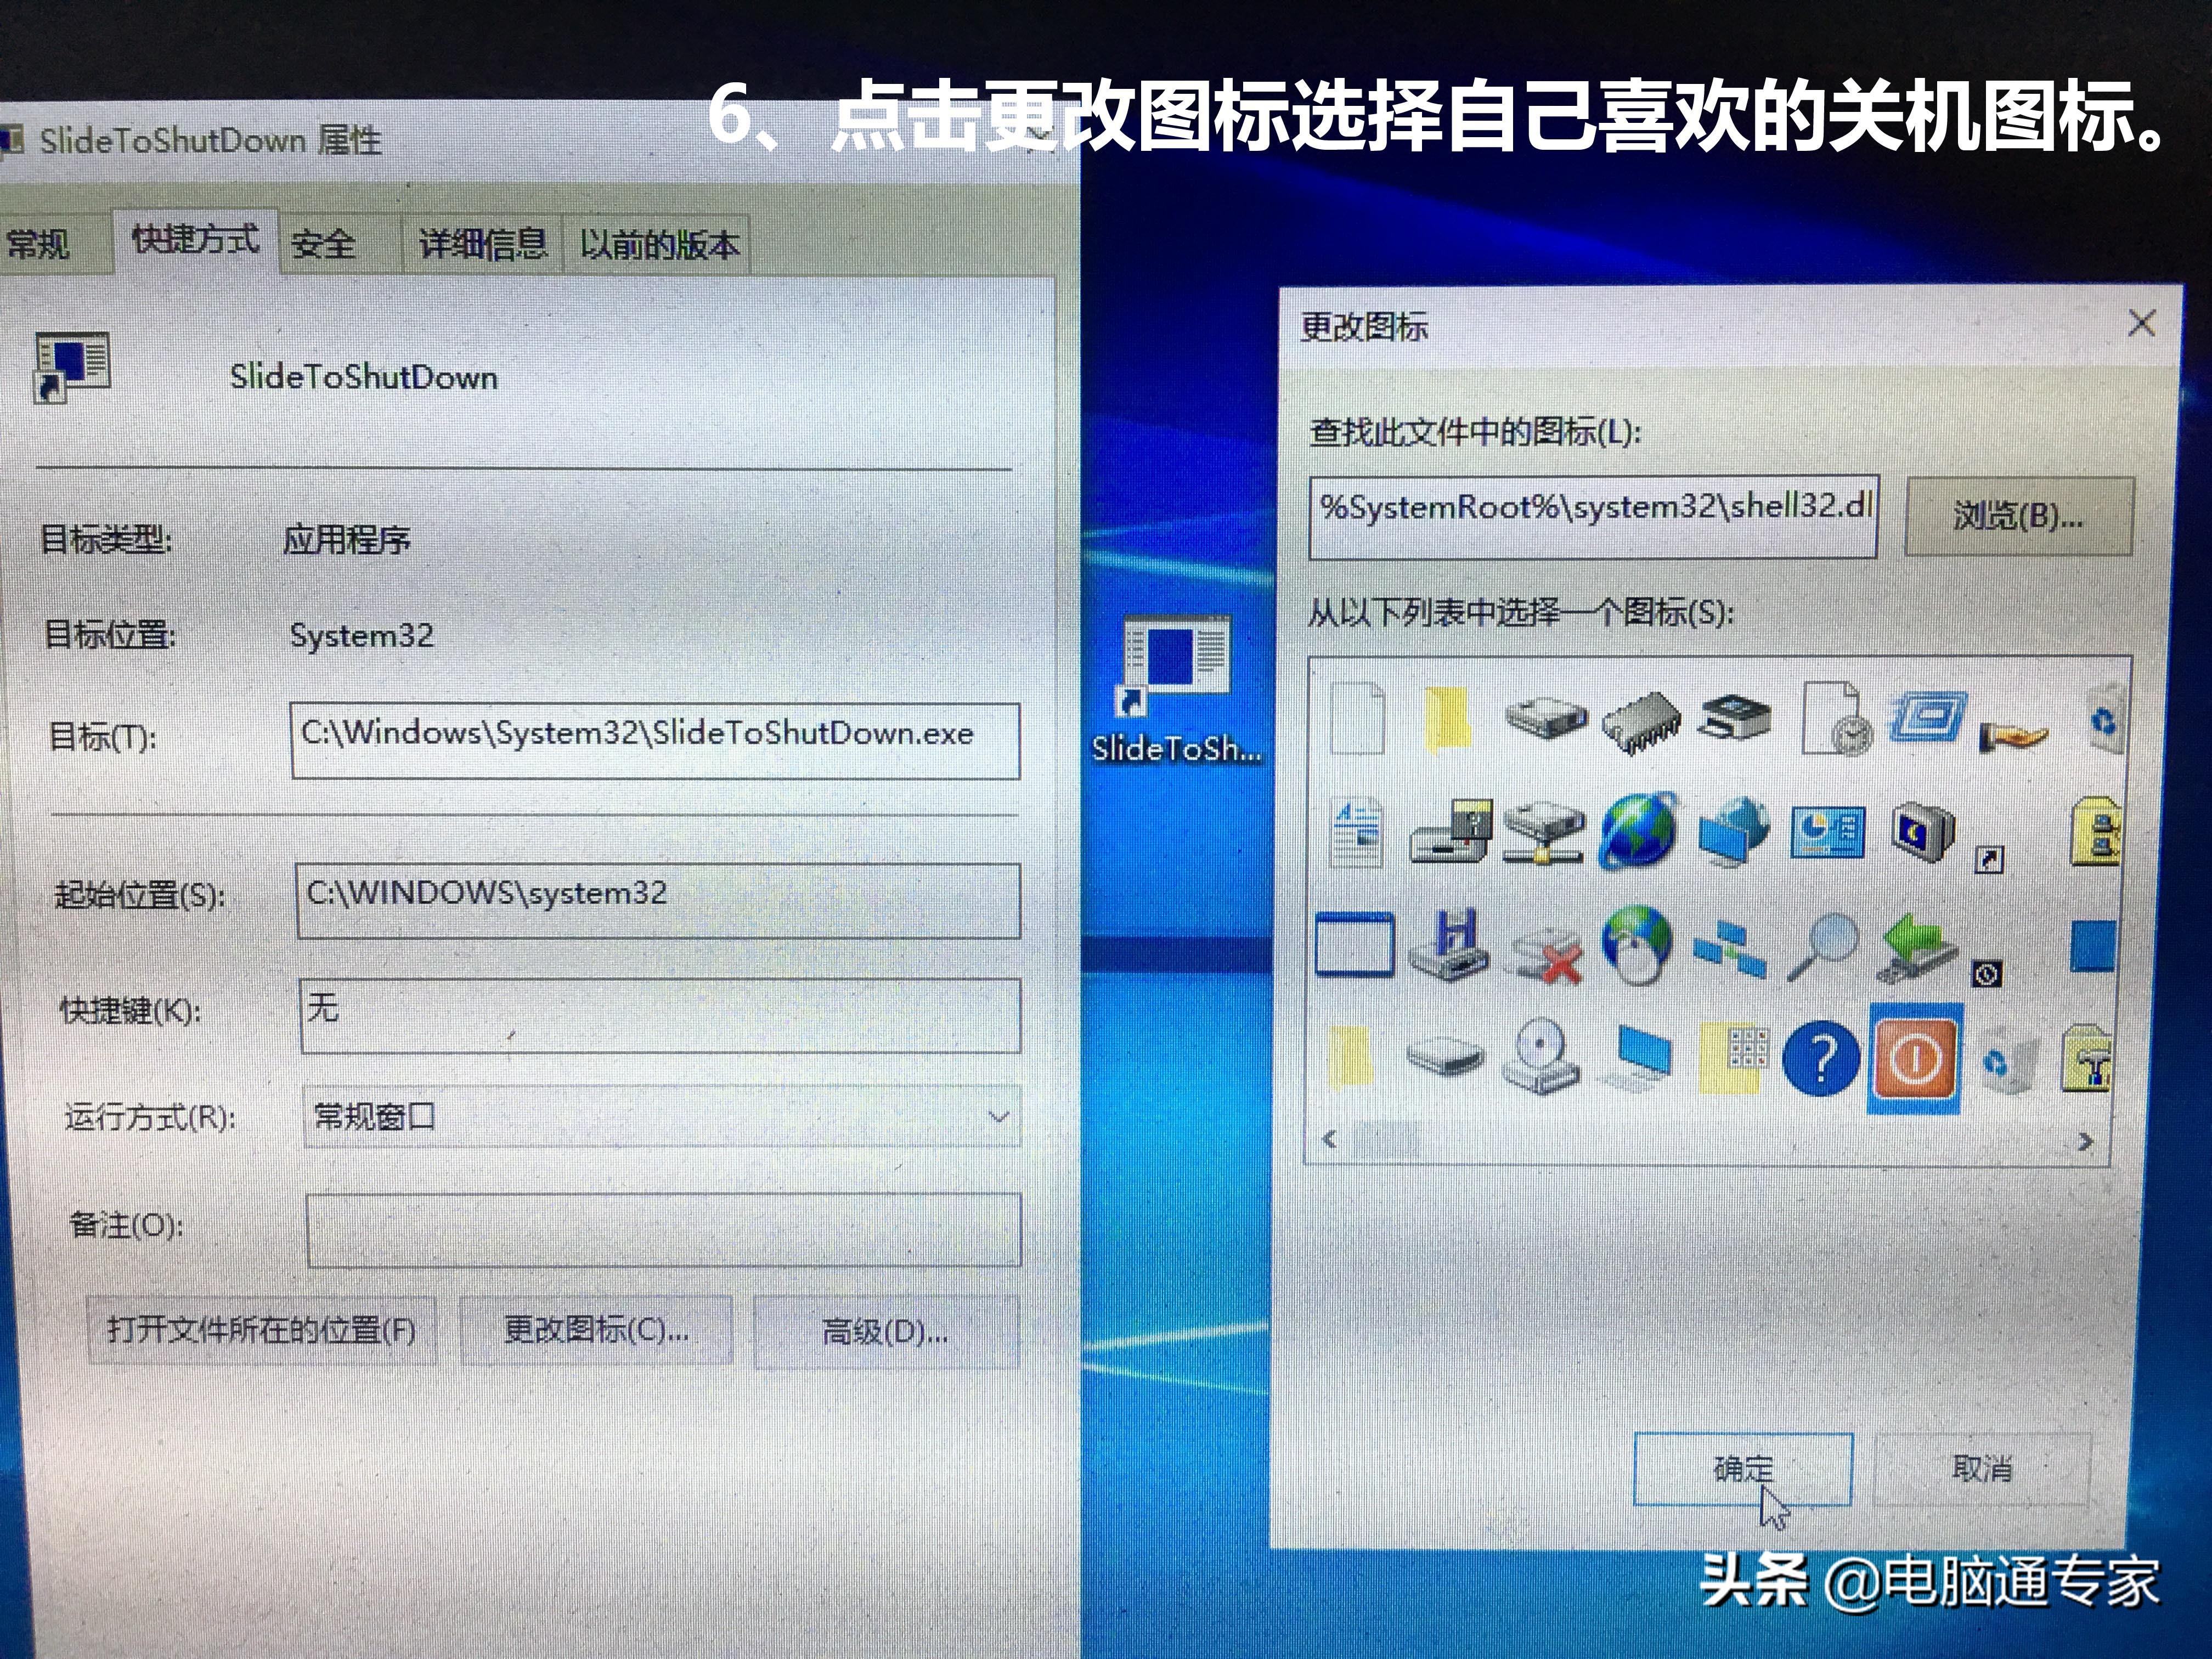Viewport: 2212px width, 1659px height.
Task: Choose the flat removable drive icon
Action: coord(1445,1055)
